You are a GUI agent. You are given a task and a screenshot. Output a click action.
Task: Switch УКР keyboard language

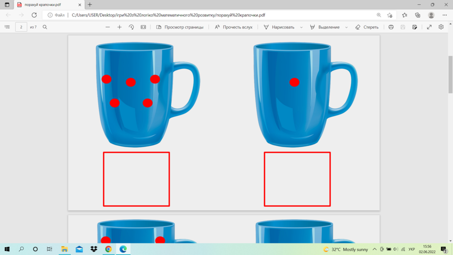tap(412, 249)
